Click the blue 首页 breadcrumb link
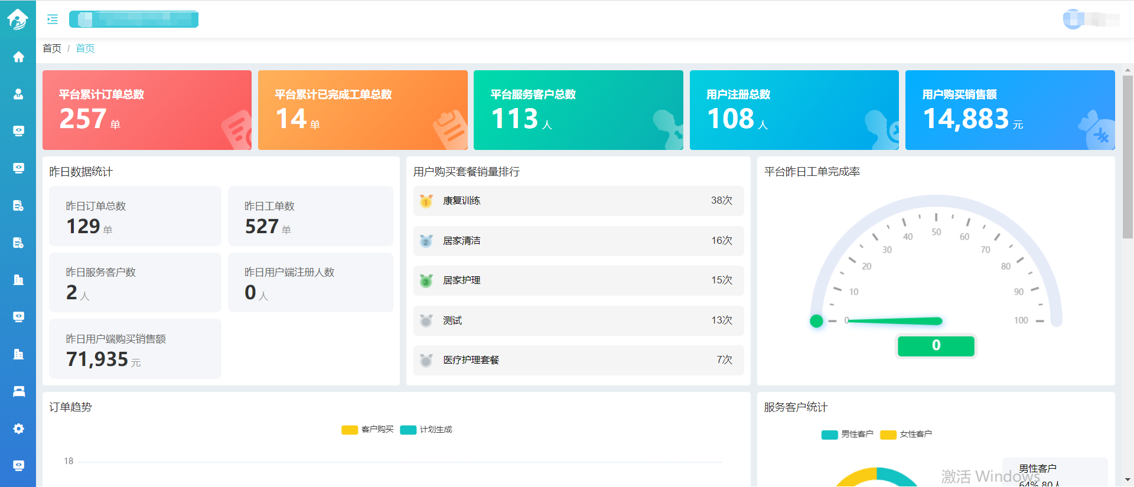Screen dimensions: 1134x487 coord(85,48)
